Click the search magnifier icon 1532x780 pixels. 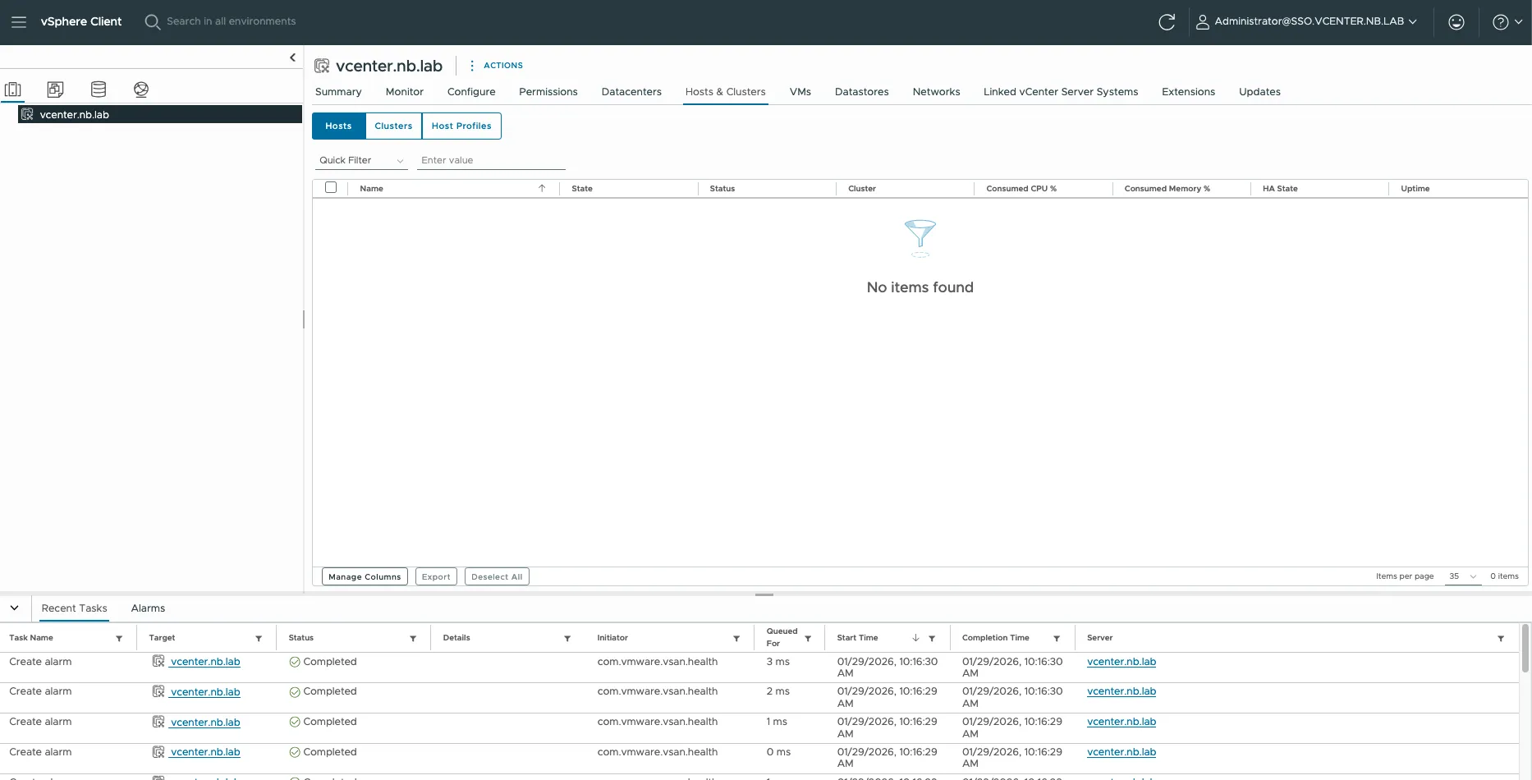click(x=152, y=22)
